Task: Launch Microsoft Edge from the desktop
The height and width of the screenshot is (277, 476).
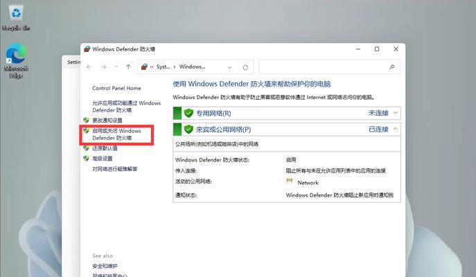Action: click(16, 61)
